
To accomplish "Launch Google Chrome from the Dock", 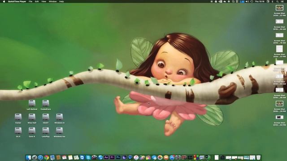I will pos(47,157).
